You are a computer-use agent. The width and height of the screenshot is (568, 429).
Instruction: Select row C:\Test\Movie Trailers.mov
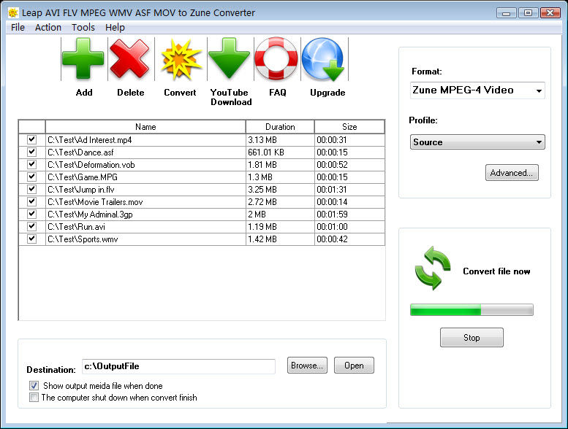point(202,201)
